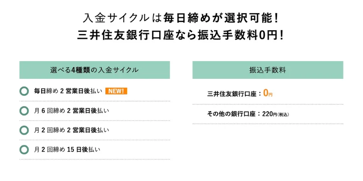The width and height of the screenshot is (363, 181).
Task: Click the orange 0円 fee amount
Action: point(268,93)
